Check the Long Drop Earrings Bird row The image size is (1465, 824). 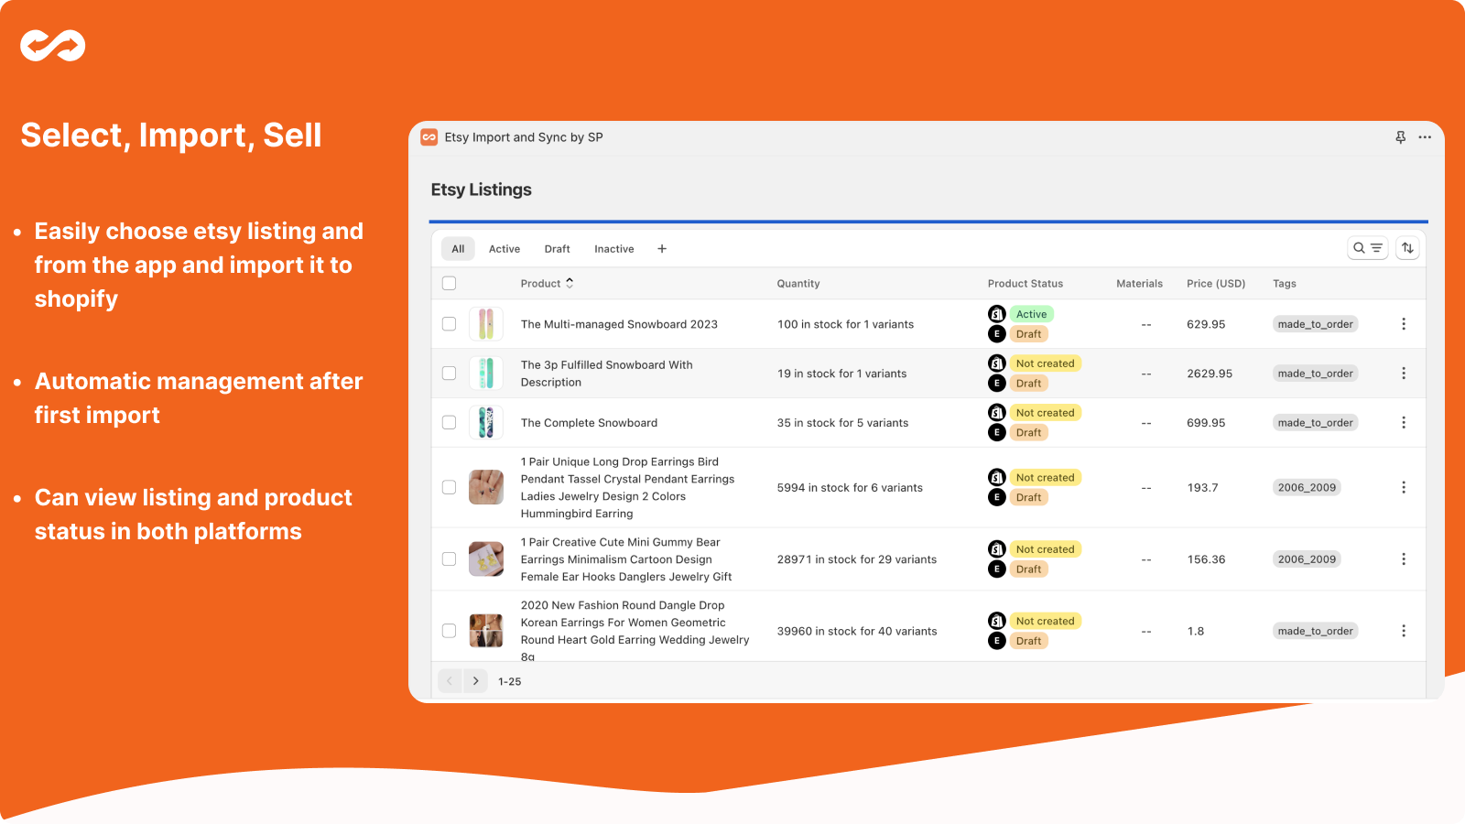coord(449,488)
